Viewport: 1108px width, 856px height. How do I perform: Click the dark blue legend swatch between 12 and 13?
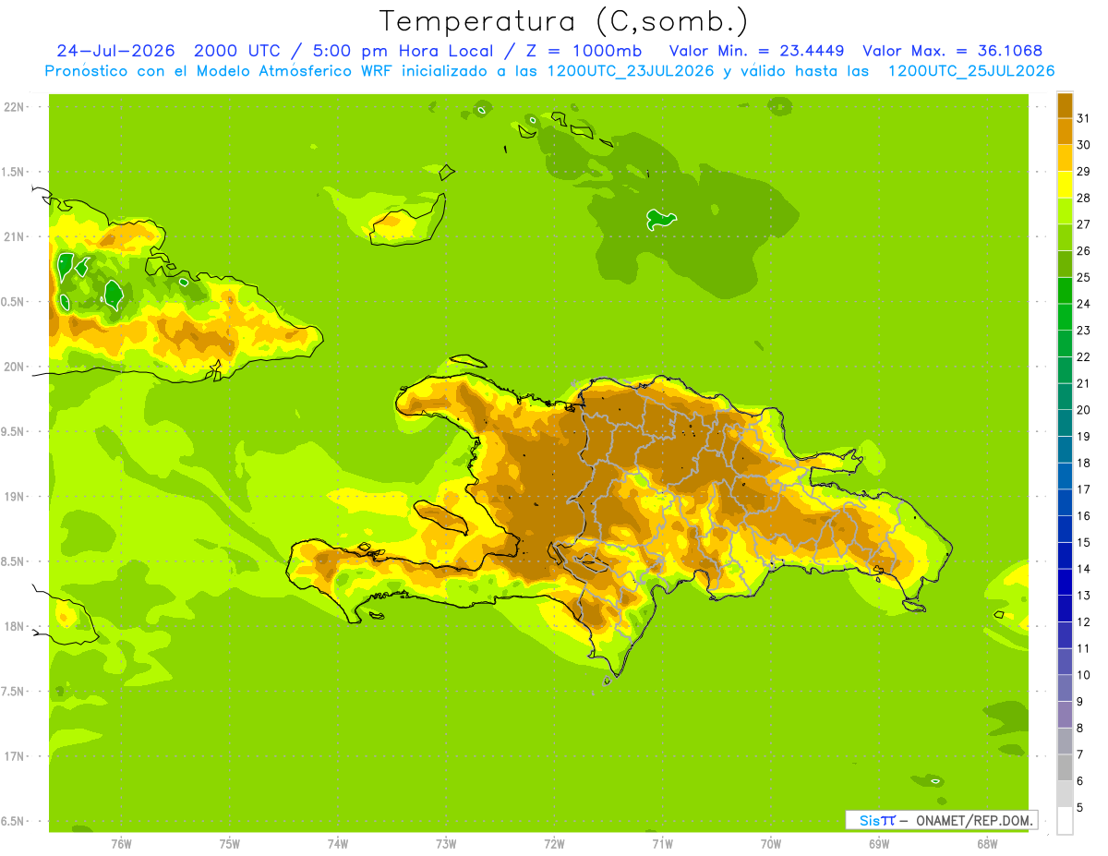pos(1065,609)
